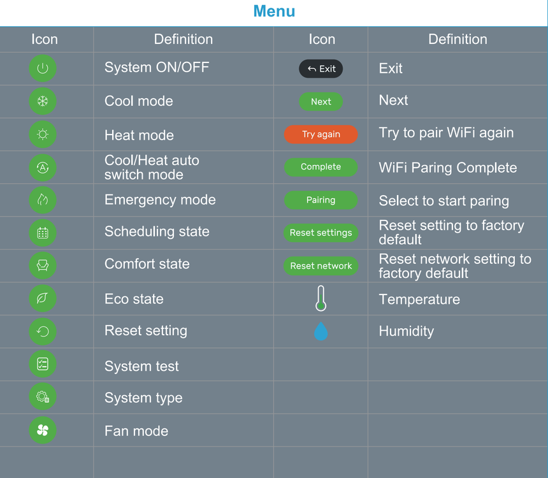This screenshot has height=478, width=548.
Task: Click the Reset settings button
Action: (321, 233)
